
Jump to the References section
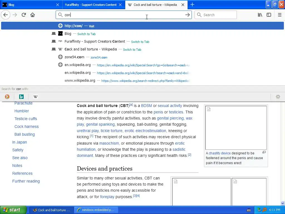[x=22, y=173]
